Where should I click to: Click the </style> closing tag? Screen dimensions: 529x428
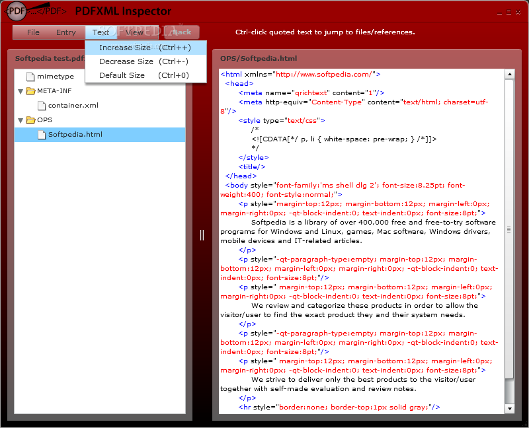(x=253, y=157)
